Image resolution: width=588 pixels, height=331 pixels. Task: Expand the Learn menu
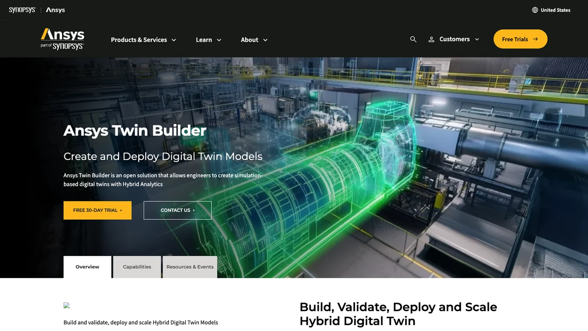[x=209, y=40]
